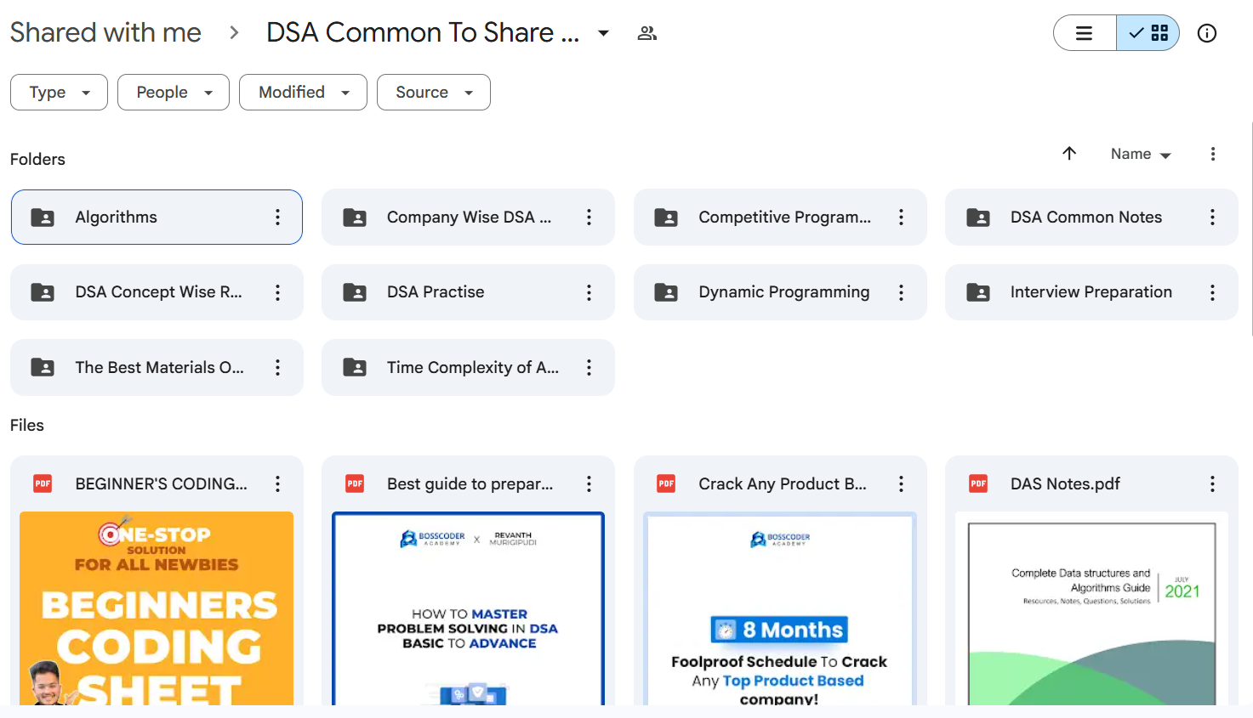Click the PDF icon of DAS Notes.pdf
This screenshot has width=1253, height=718.
tap(978, 483)
